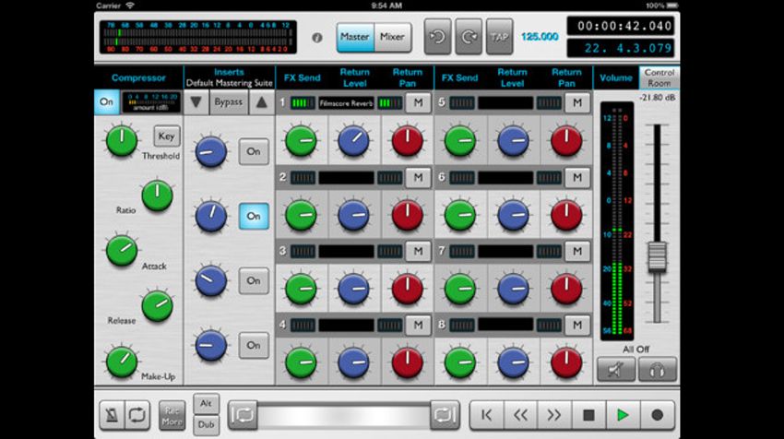Viewport: 784px width, 439px height.
Task: Turn off the second insert On button
Action: tap(254, 216)
